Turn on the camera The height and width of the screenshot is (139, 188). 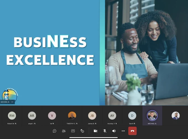[95, 131]
